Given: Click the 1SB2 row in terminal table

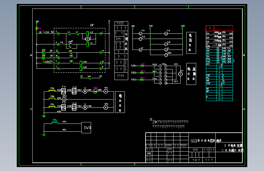Looking at the screenshot, I should [219, 83].
